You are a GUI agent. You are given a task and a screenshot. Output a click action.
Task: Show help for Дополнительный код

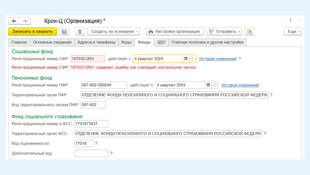(111, 153)
